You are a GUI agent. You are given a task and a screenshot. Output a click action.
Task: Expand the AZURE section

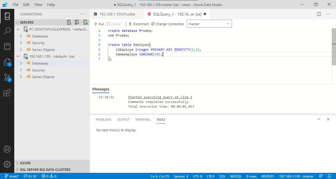point(52,163)
